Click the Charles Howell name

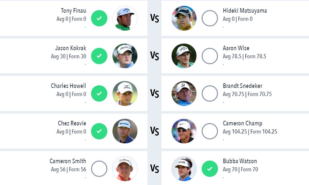(x=69, y=86)
